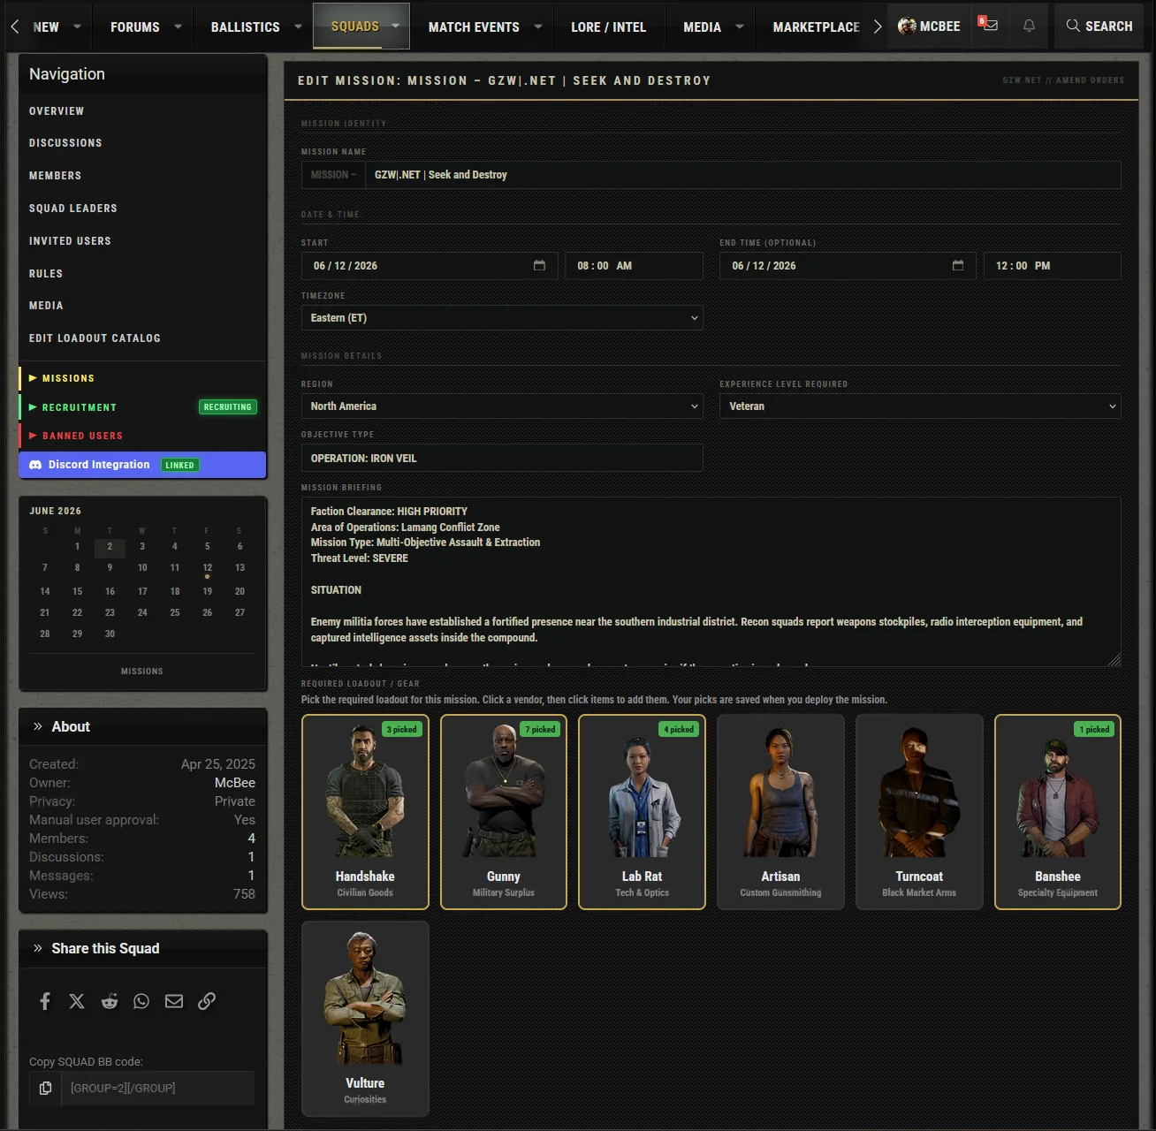1156x1131 pixels.
Task: Share squad on X
Action: (x=77, y=1000)
